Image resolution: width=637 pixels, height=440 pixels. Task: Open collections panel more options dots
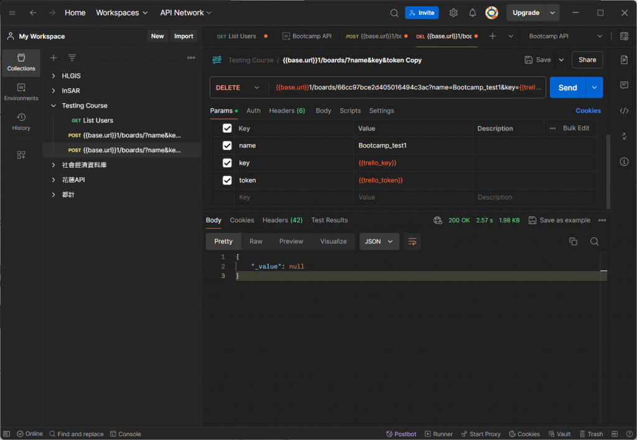click(x=191, y=58)
